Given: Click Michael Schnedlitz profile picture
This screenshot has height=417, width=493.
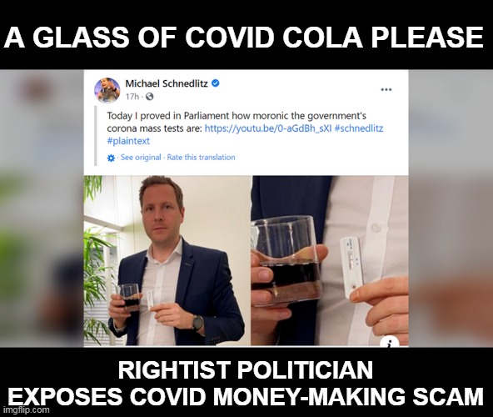Looking at the screenshot, I should point(107,90).
